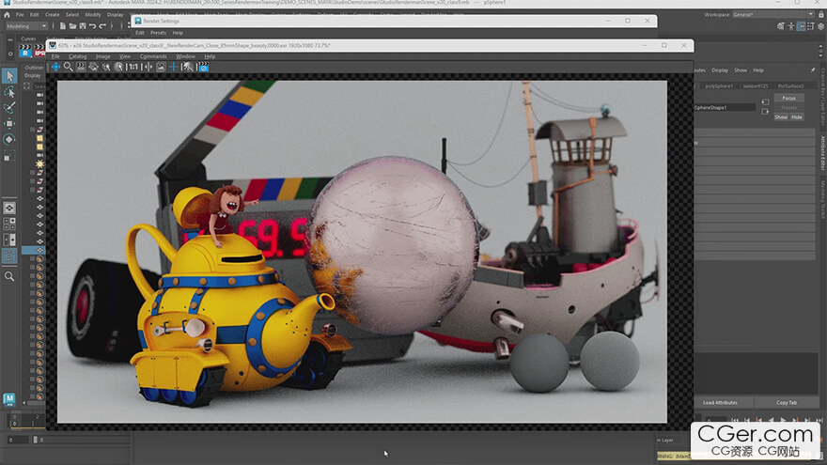
Task: Pin the Attribute Editor with pushpin icon
Action: tap(813, 70)
